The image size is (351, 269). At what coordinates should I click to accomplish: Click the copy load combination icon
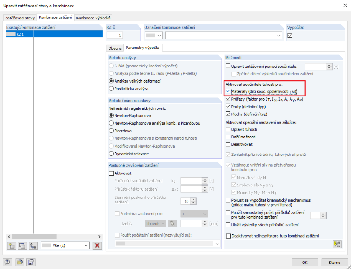[x=22, y=245]
